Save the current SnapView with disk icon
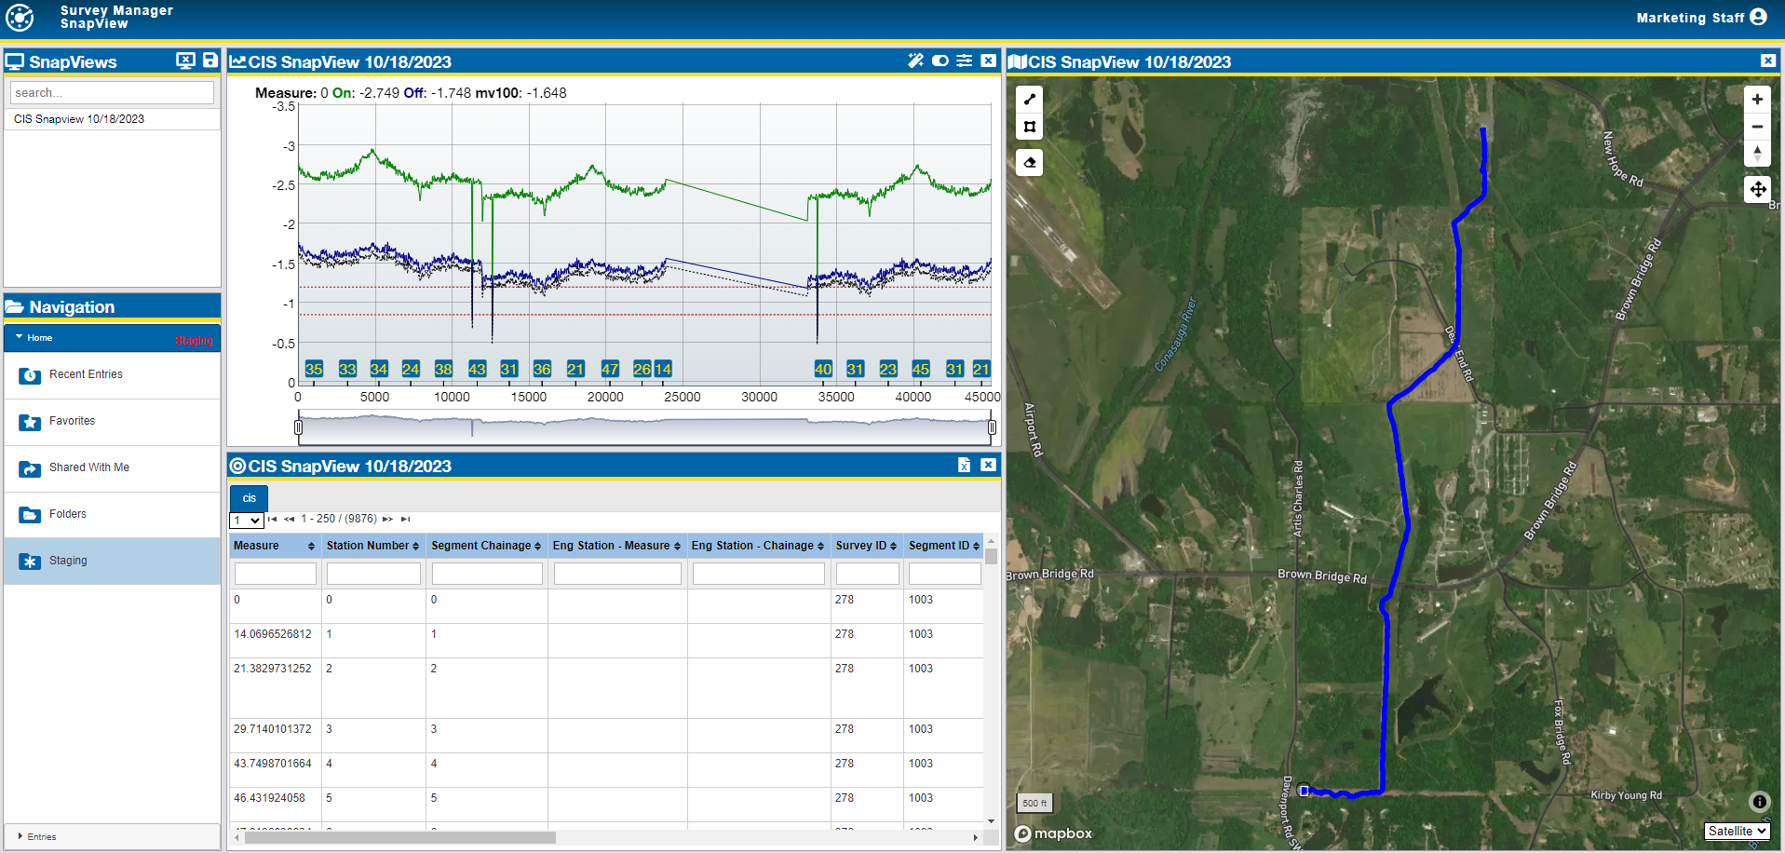 point(210,61)
